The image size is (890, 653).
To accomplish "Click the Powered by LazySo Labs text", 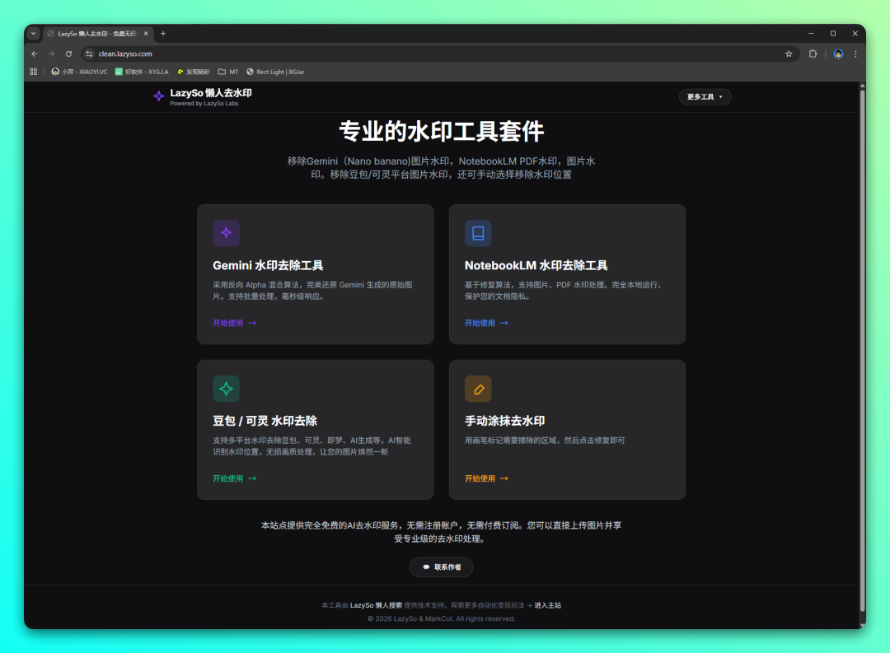I will point(204,104).
